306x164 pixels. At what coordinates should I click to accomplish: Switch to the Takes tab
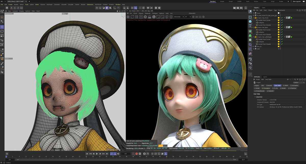pos(263,8)
